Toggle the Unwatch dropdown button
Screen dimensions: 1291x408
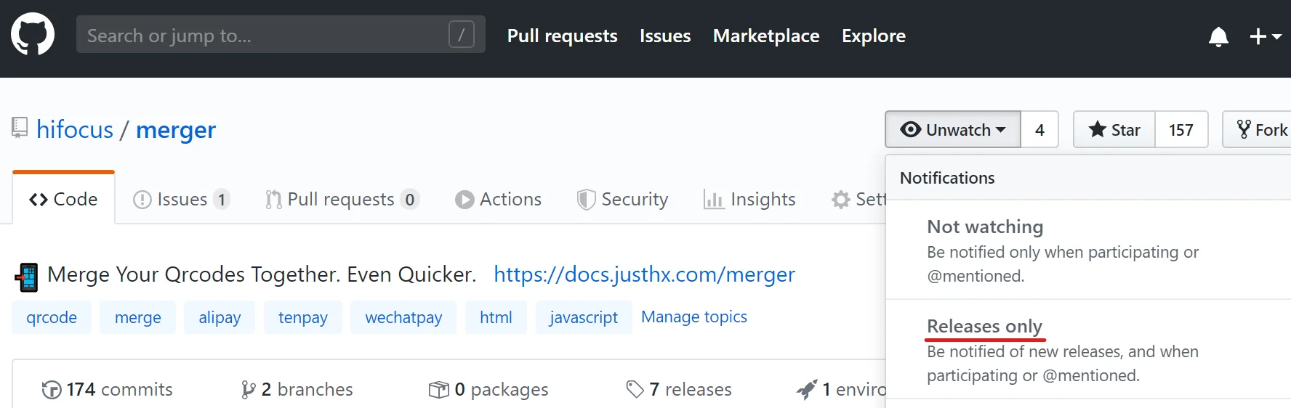pos(952,130)
